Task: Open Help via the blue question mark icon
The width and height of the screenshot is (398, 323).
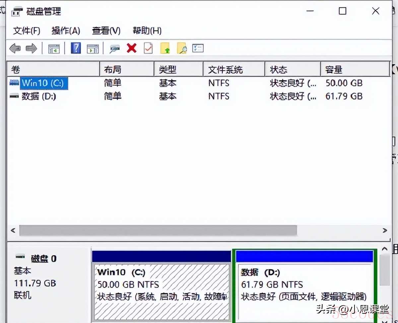Action: click(x=76, y=48)
